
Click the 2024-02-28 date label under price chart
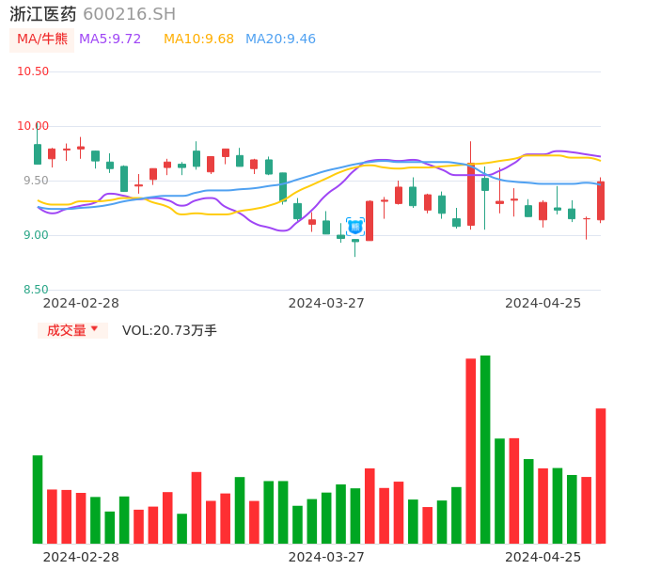[x=81, y=303]
